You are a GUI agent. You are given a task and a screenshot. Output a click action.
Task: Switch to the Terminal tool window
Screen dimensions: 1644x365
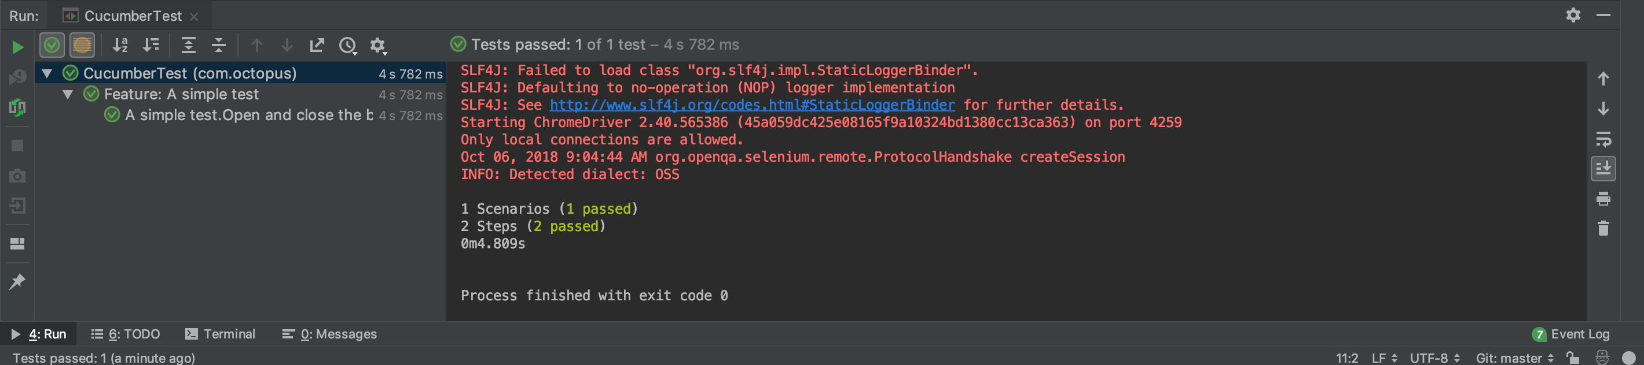point(220,334)
